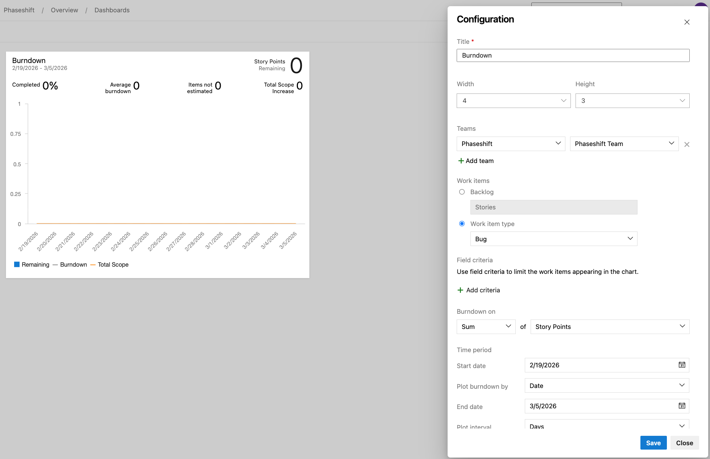Toggle the orange Total Scope legend
Image resolution: width=710 pixels, height=459 pixels.
click(109, 265)
